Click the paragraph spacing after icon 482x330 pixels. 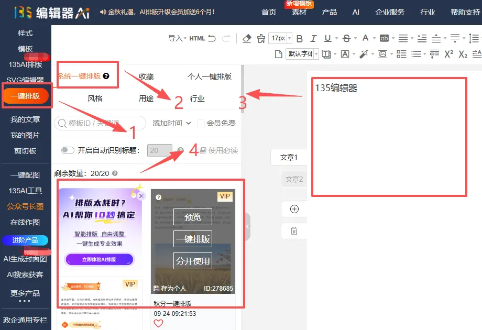click(455, 38)
